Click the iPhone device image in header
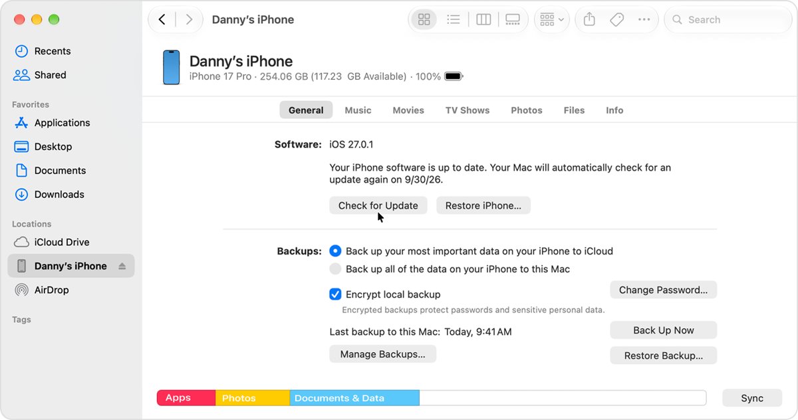 [172, 68]
